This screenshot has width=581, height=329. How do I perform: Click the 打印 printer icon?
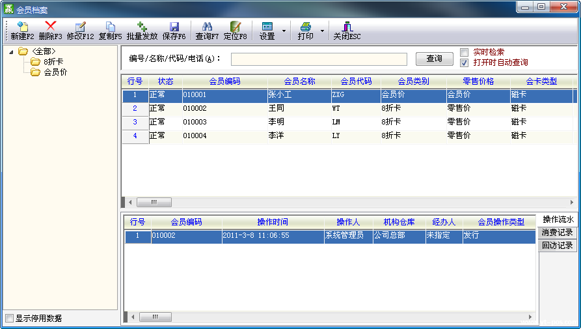[306, 26]
